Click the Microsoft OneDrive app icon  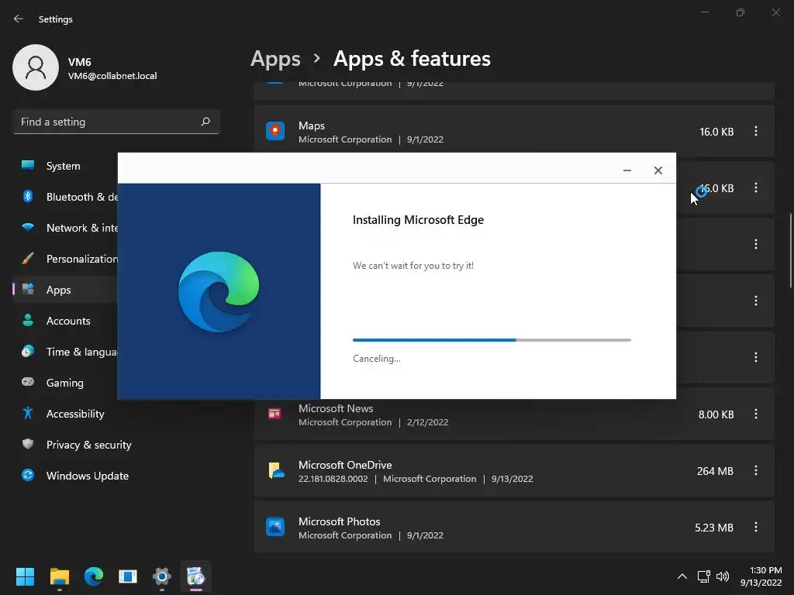(x=275, y=470)
